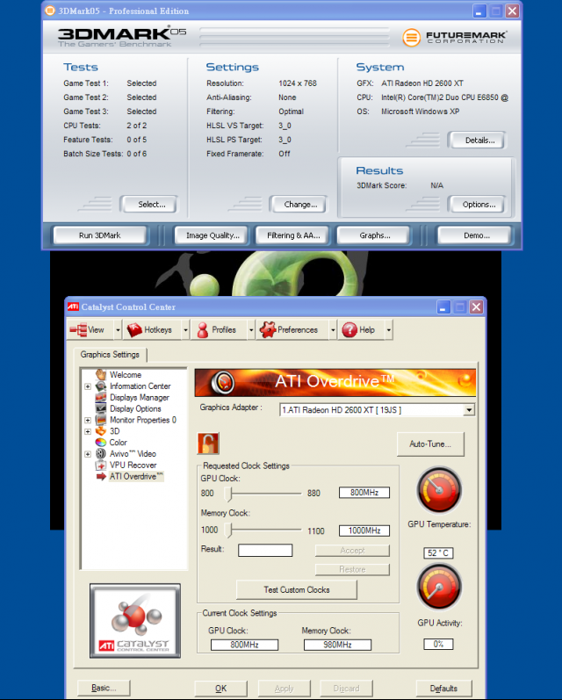Click the Displays Manager tree icon
The image size is (562, 700).
(x=101, y=397)
